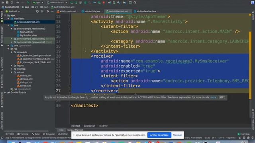Click the Back navigation arrow
Viewport: 255px width, 143px height.
tap(18, 2)
